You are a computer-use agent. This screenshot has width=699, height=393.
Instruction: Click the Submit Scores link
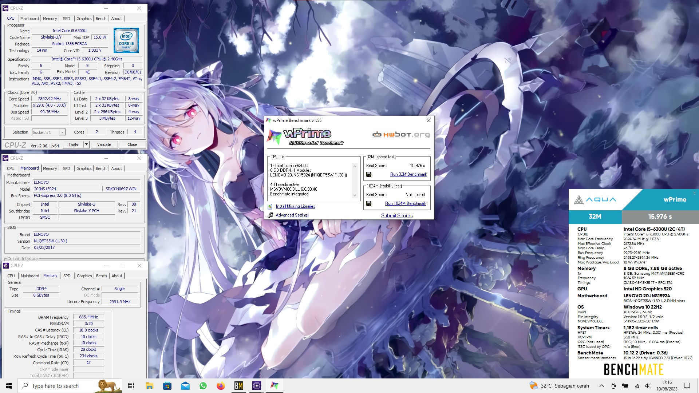coord(397,215)
